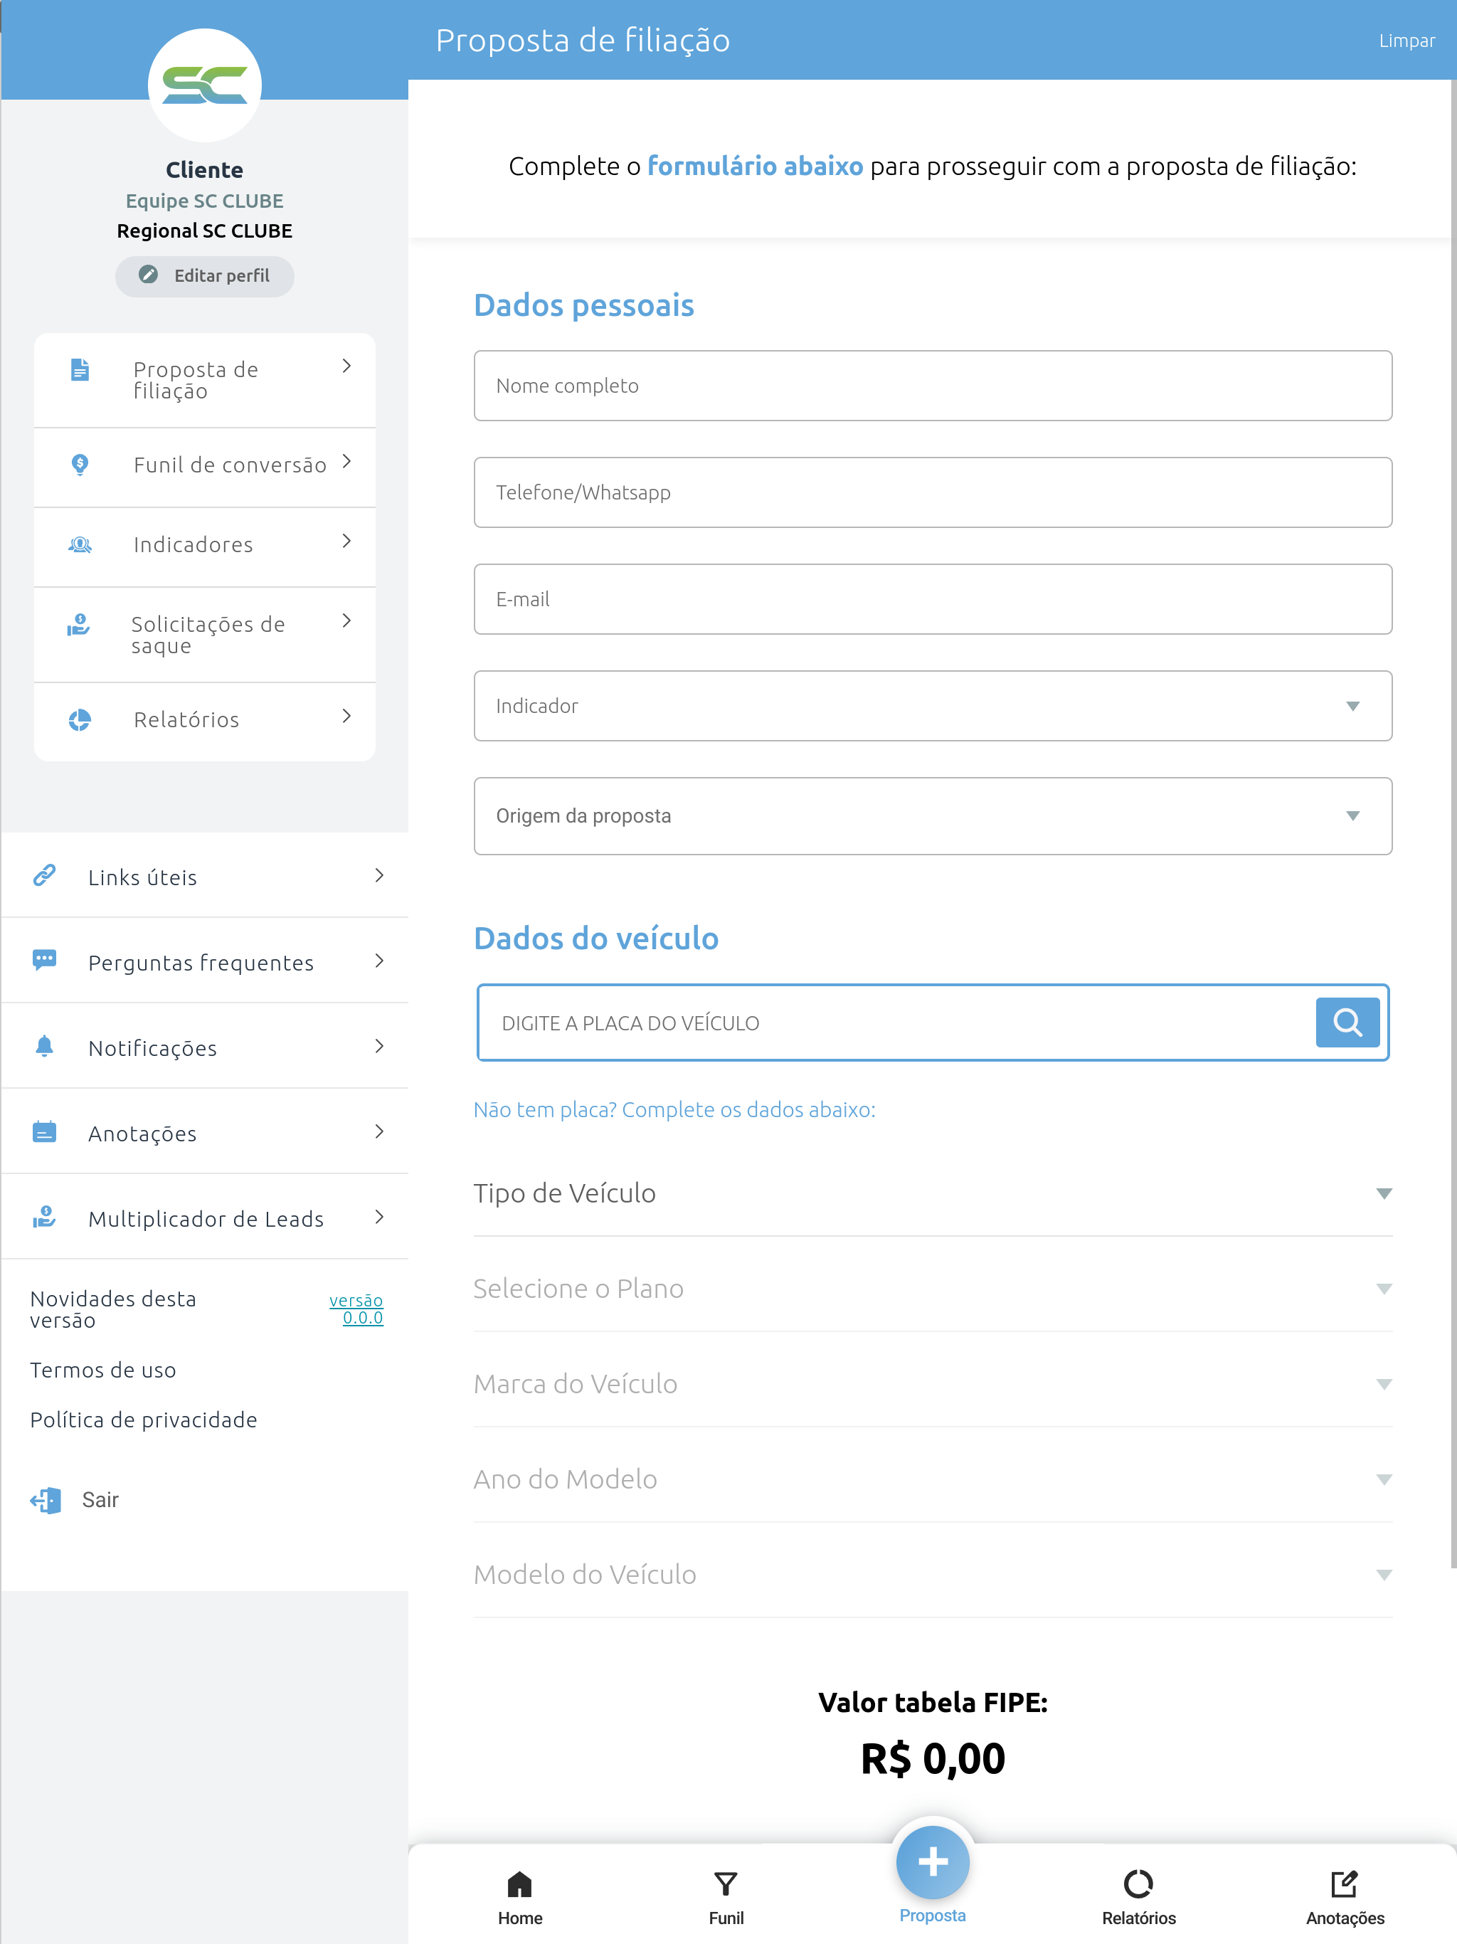Image resolution: width=1457 pixels, height=1944 pixels.
Task: Click the pencil icon in Editar perfil
Action: [x=149, y=275]
